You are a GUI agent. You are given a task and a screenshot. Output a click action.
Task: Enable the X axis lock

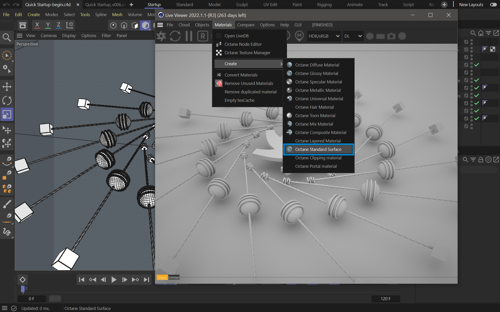point(37,25)
